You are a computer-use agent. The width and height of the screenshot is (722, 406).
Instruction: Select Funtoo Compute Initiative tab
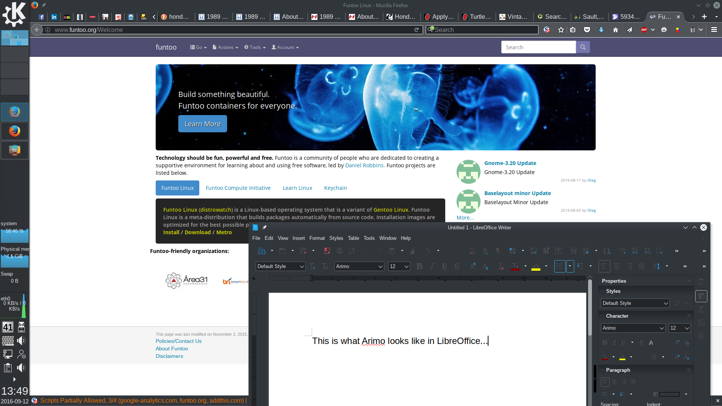238,188
